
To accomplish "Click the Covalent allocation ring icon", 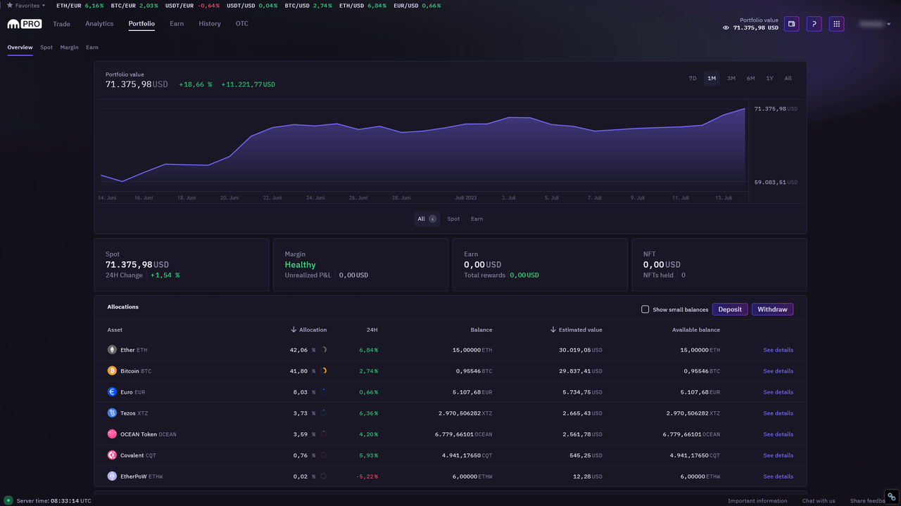I will (323, 455).
